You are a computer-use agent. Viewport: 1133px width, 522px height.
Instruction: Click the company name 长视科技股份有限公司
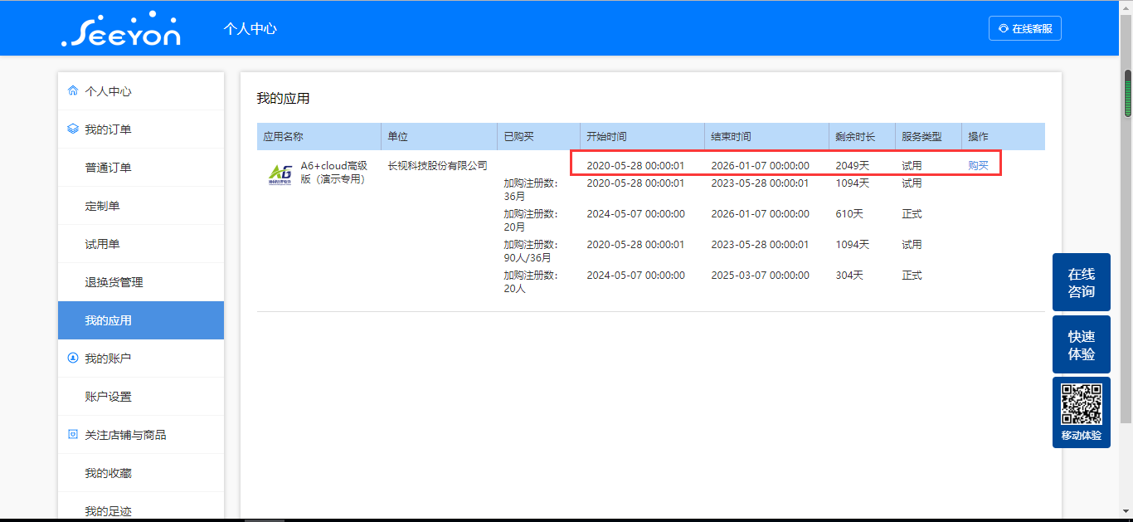point(438,165)
